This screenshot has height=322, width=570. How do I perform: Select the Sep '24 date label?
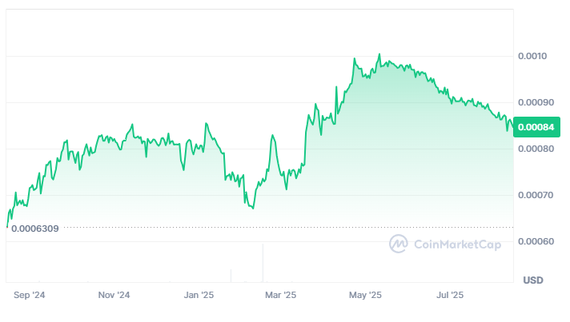coord(30,295)
